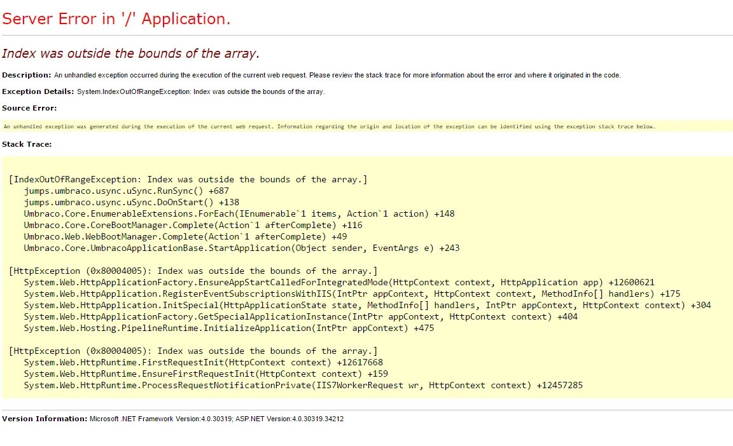Click the 'Umbraco.Core.EnumerableExtensions.ForEach' stack line

click(x=239, y=213)
